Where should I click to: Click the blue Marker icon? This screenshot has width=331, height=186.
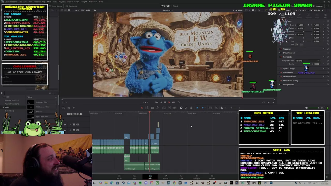coord(203,108)
